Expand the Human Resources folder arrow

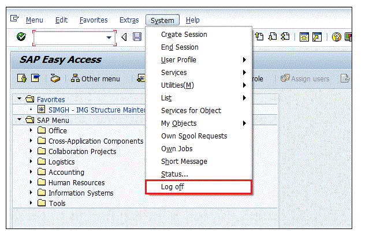pos(31,182)
